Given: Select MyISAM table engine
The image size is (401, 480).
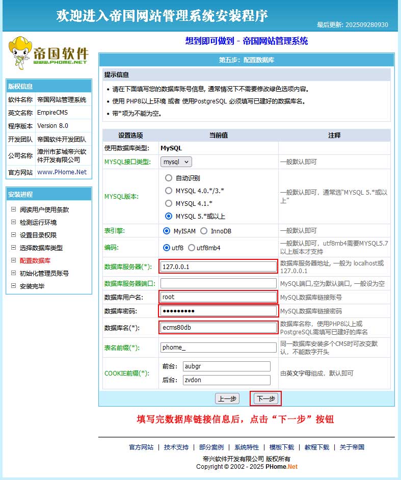Looking at the screenshot, I should coord(167,231).
